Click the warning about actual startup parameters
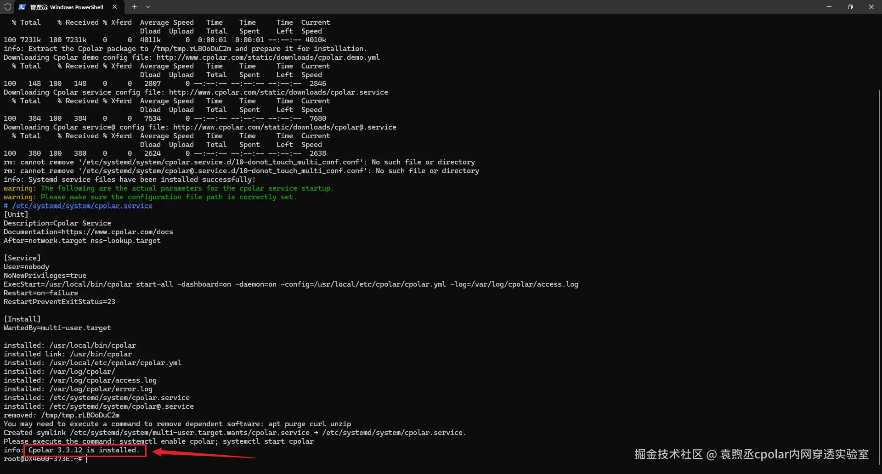This screenshot has width=882, height=474. [169, 188]
